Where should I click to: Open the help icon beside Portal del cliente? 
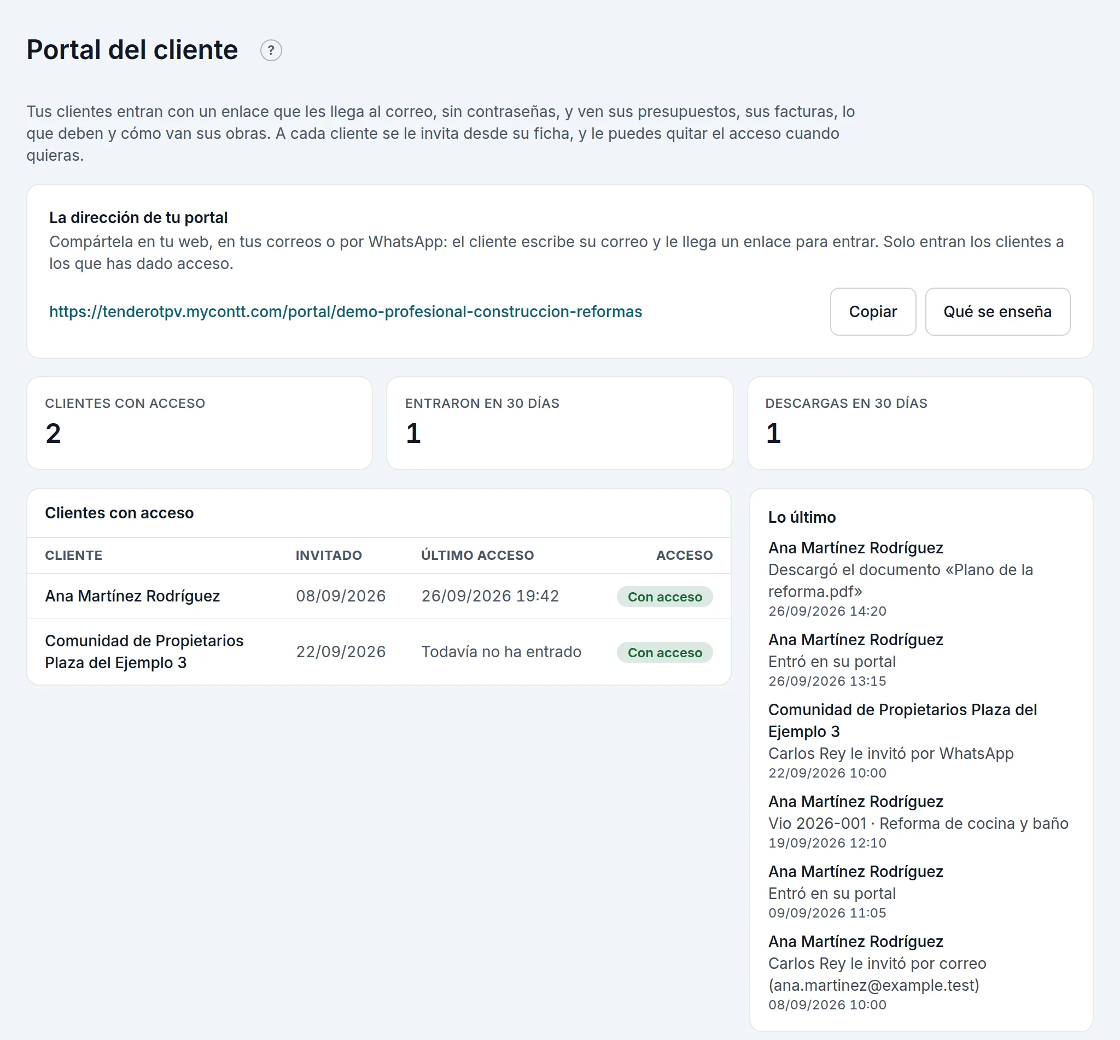coord(271,51)
